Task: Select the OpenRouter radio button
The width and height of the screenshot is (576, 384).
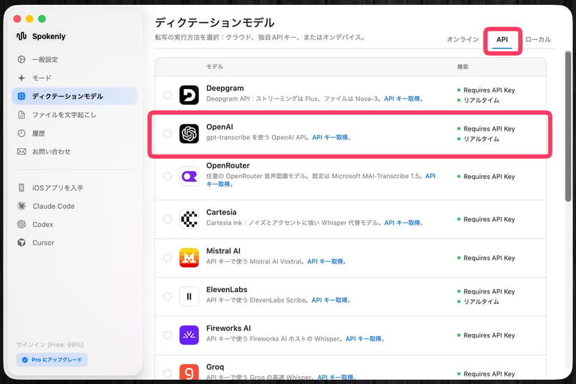Action: (x=168, y=177)
